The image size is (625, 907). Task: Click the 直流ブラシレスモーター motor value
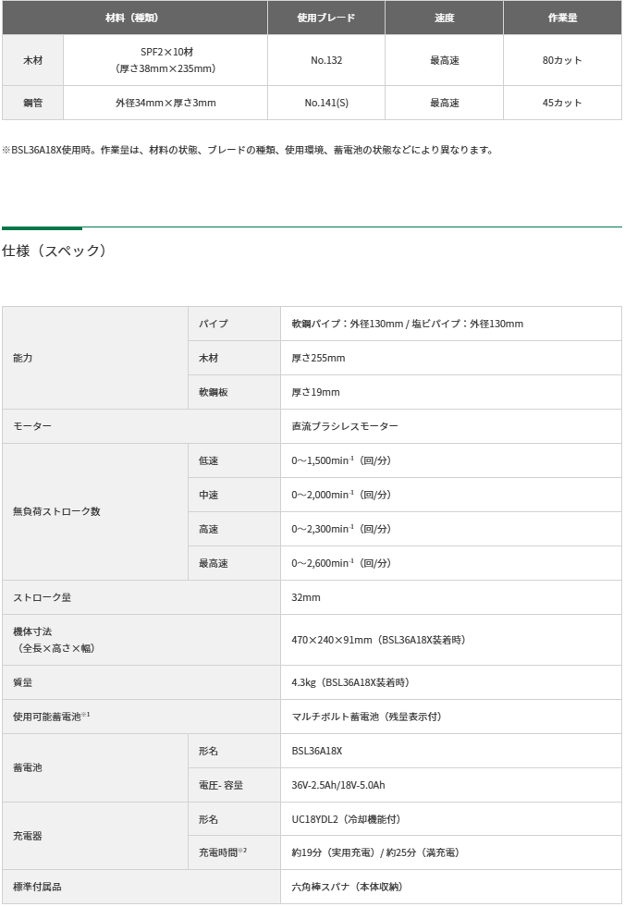[x=345, y=426]
